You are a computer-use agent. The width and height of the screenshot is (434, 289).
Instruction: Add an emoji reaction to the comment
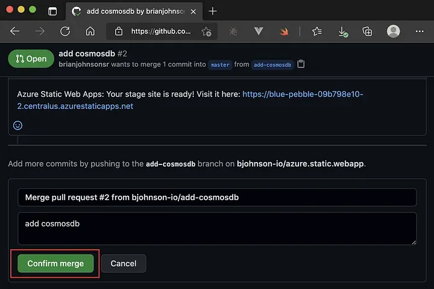click(17, 125)
